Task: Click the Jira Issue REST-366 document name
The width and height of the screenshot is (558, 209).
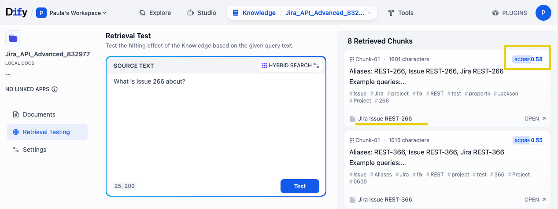Action: 385,200
